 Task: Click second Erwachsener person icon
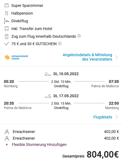(x=7, y=138)
